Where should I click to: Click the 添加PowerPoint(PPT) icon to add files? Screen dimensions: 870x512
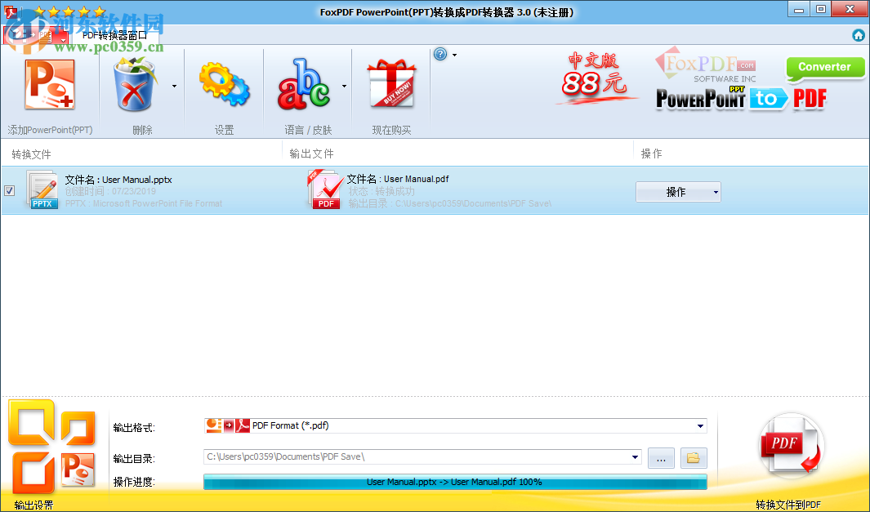tap(49, 84)
